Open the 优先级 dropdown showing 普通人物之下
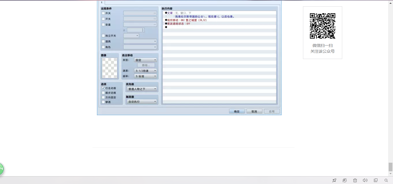 (142, 89)
